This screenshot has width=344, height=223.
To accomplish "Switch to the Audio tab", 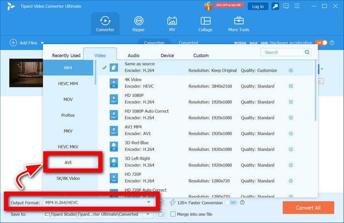I will coord(134,56).
